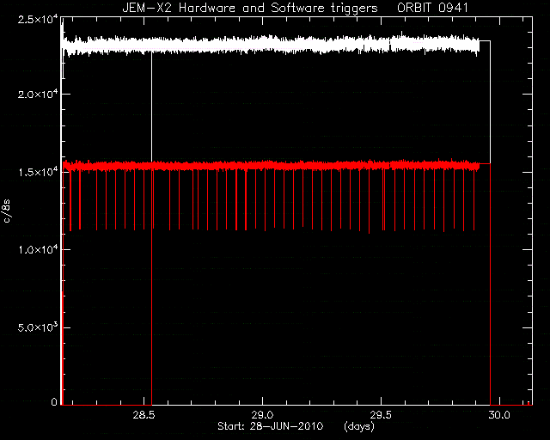
Task: Click the white vertical drop line near 28.5
Action: pos(151,105)
